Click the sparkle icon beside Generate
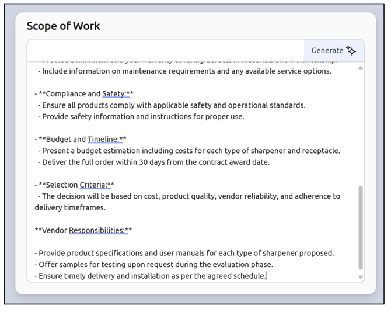Viewport: 391px width, 312px height. coord(351,51)
